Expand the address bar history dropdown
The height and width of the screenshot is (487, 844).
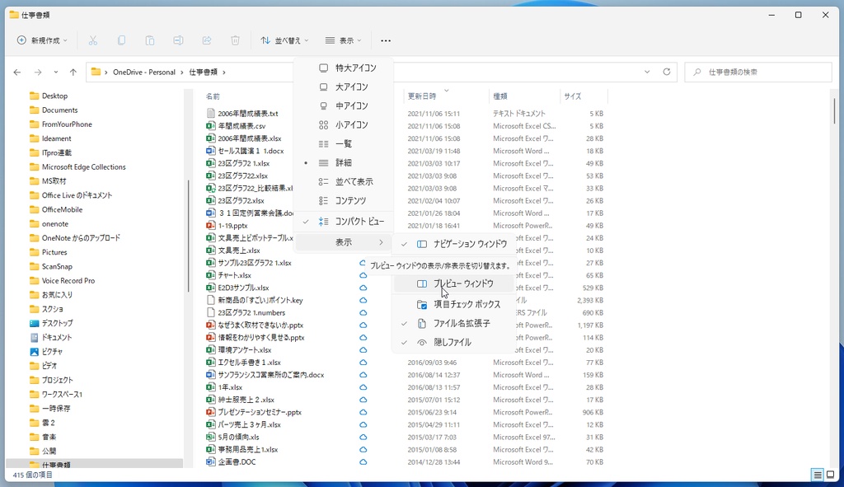[x=647, y=72]
